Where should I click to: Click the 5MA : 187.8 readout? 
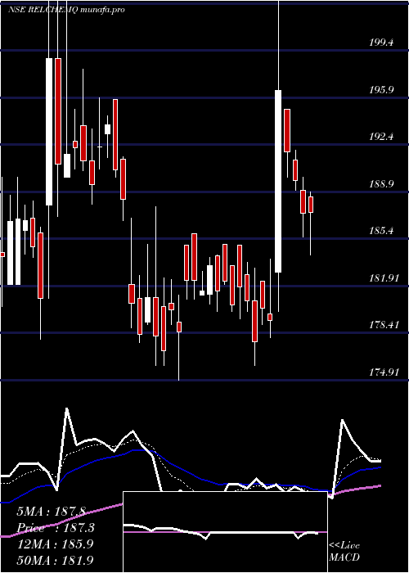[51, 512]
